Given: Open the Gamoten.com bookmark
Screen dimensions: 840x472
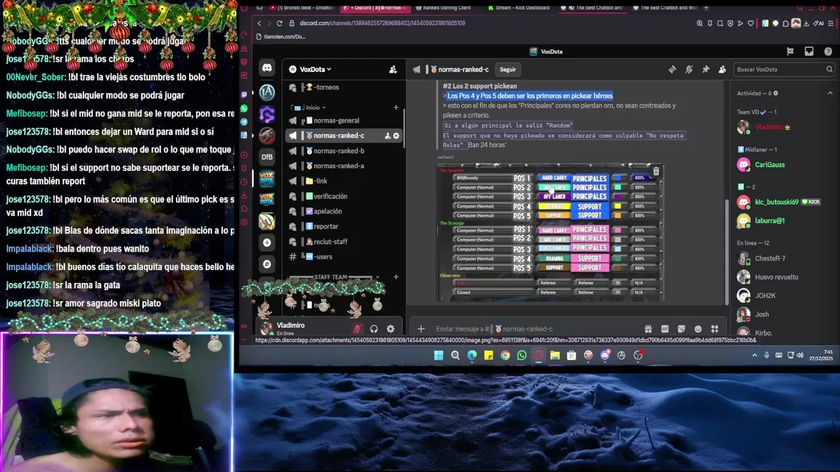Looking at the screenshot, I should (x=281, y=37).
